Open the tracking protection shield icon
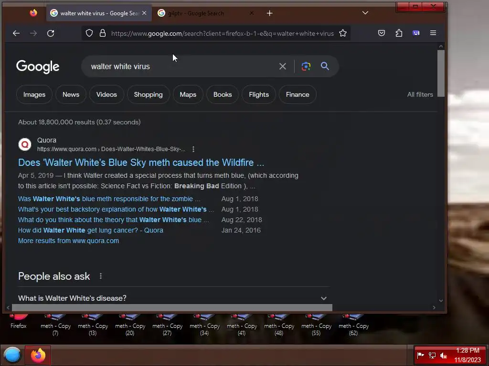This screenshot has height=366, width=489. (x=89, y=33)
